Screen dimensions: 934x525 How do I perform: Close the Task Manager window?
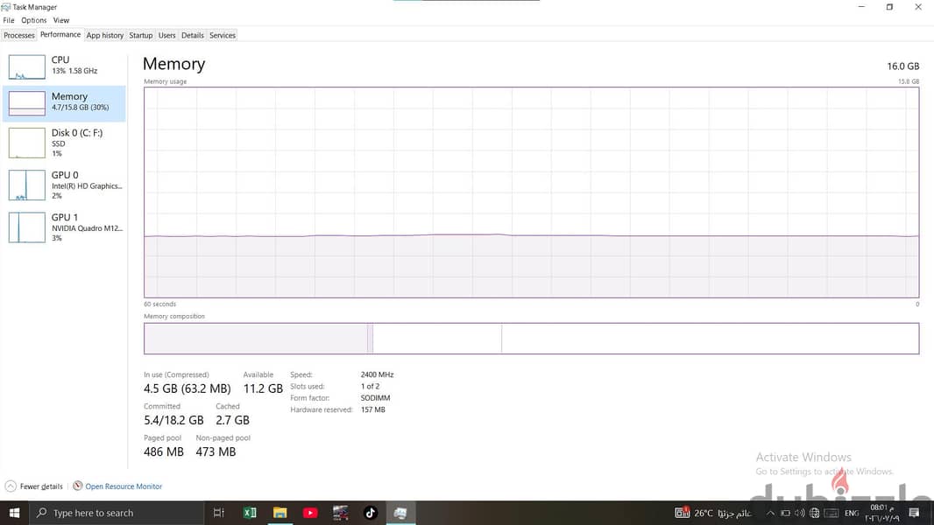click(918, 7)
